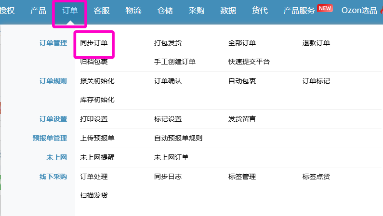Open the 数据 navigation tab
This screenshot has height=216, width=383.
tap(228, 11)
